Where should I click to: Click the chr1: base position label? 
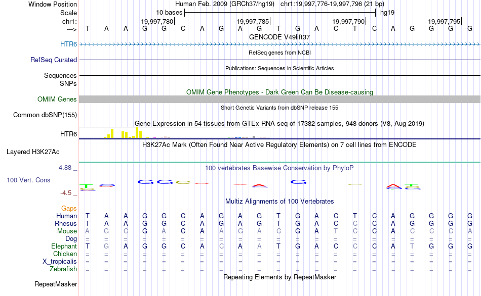[x=69, y=21]
